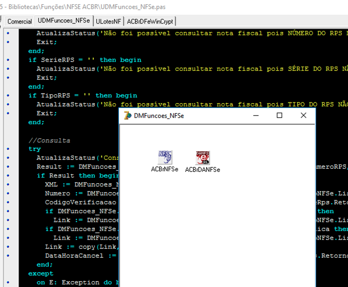Click the 'CodigoVerificacao' identifier in code
Image resolution: width=348 pixels, height=287 pixels.
(x=81, y=202)
